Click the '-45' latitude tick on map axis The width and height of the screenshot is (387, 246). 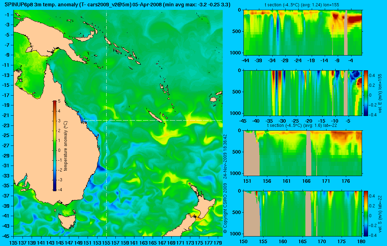point(6,236)
